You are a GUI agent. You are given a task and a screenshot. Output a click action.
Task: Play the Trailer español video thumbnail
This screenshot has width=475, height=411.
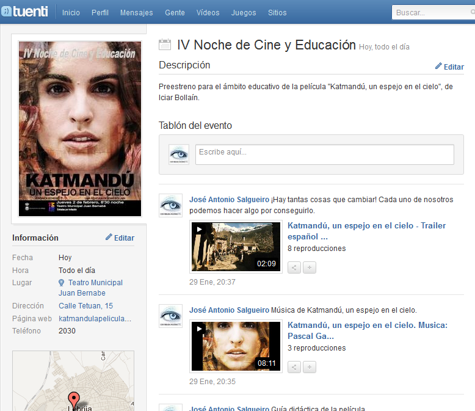236,246
